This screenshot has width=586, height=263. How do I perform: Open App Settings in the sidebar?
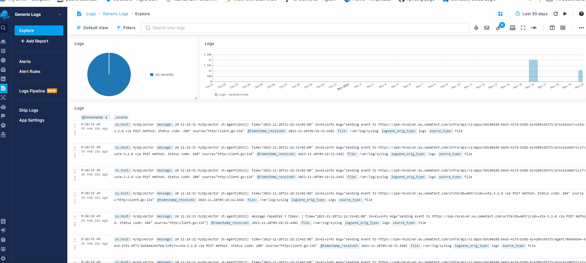coord(32,120)
